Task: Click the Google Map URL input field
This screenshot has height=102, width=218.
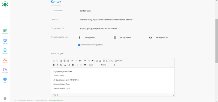Action: pyautogui.click(x=126, y=29)
